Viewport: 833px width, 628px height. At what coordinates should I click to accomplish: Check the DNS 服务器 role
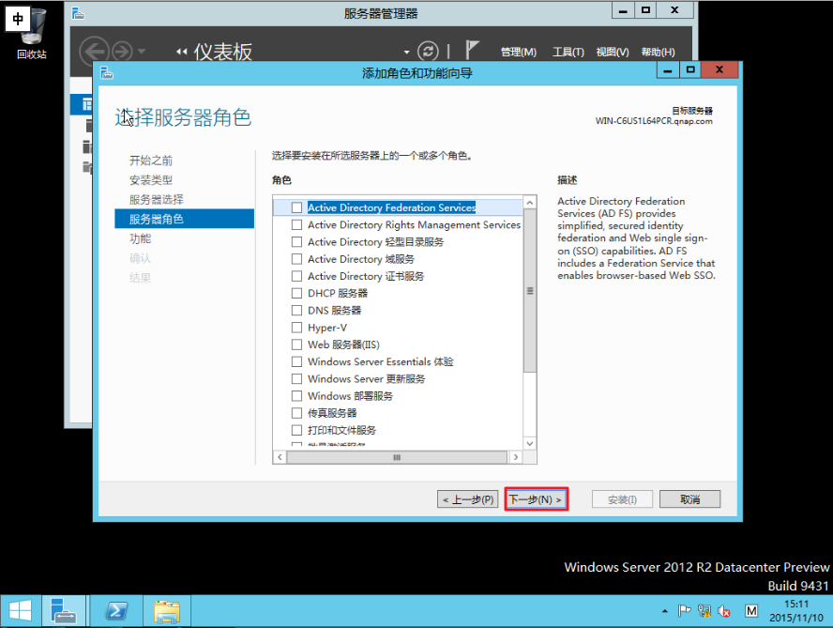coord(297,310)
